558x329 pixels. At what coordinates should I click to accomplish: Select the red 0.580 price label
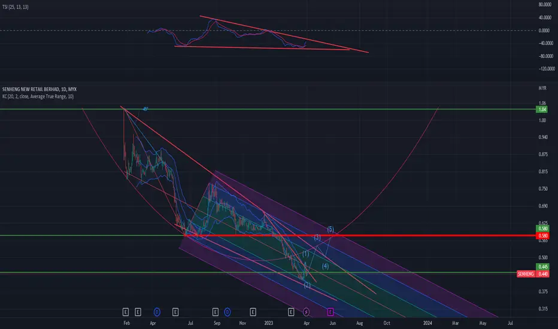[x=542, y=236]
